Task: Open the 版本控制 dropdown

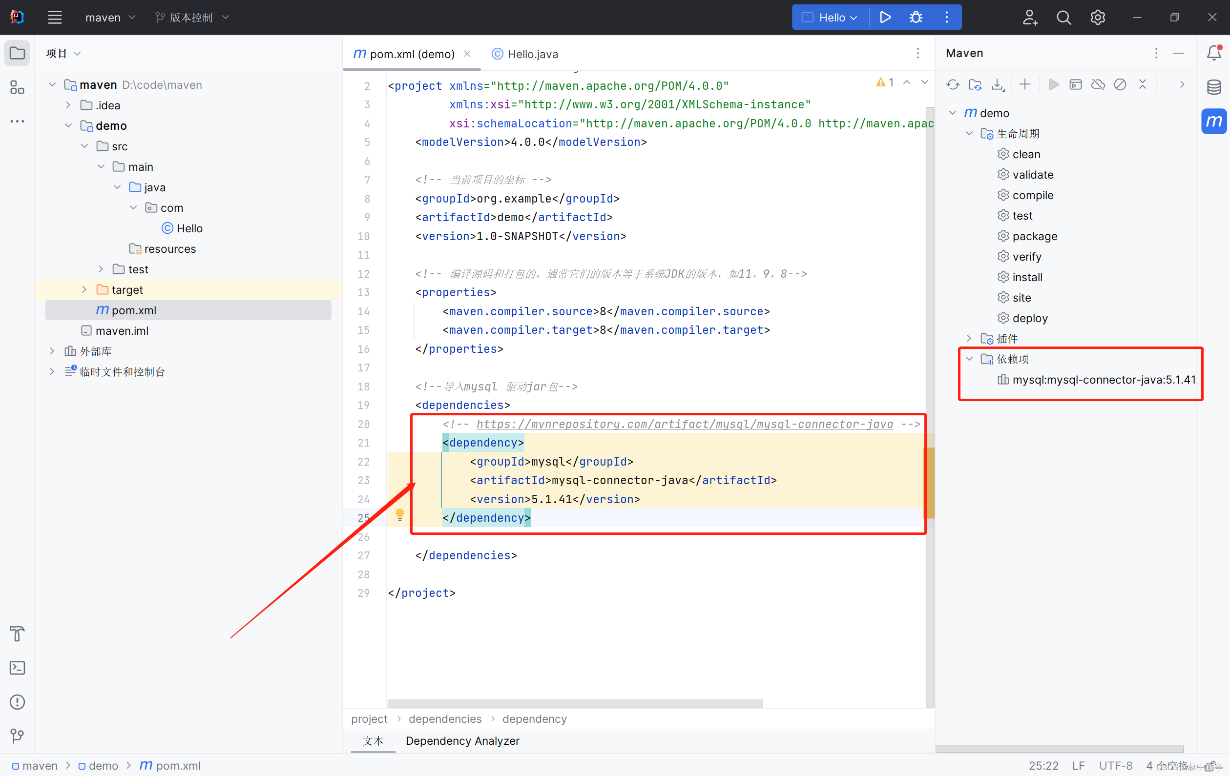Action: 192,18
